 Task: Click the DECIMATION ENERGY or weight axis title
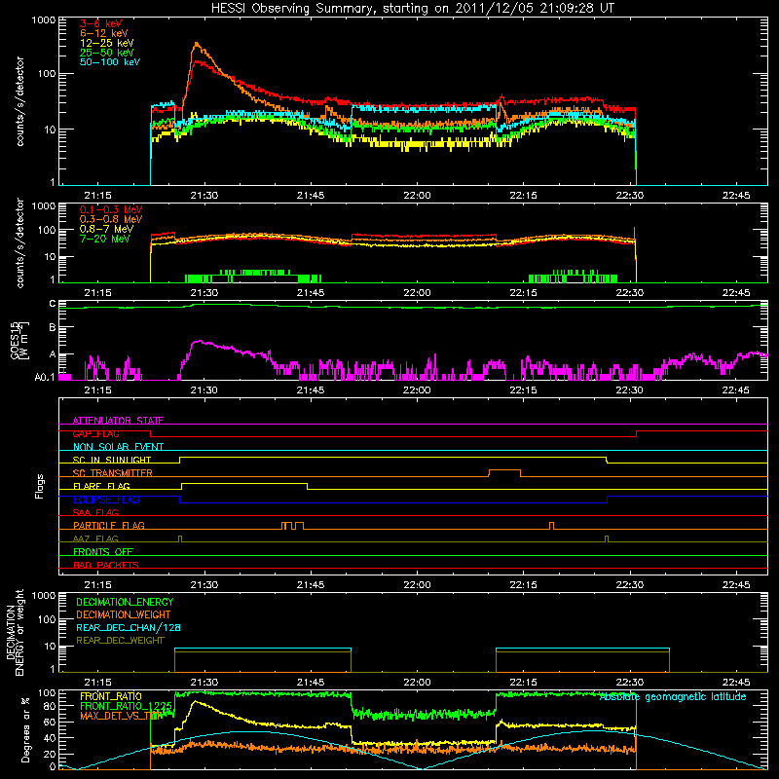[15, 632]
